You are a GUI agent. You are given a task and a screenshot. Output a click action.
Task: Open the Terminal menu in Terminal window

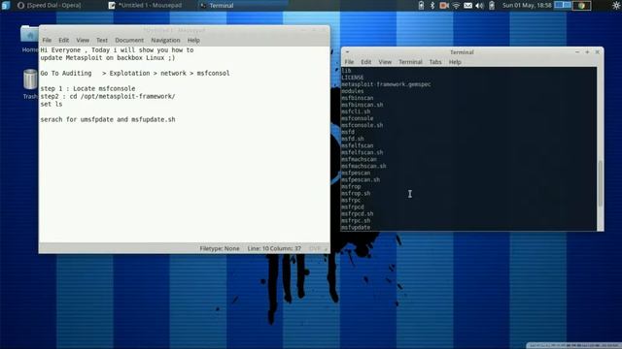(410, 62)
